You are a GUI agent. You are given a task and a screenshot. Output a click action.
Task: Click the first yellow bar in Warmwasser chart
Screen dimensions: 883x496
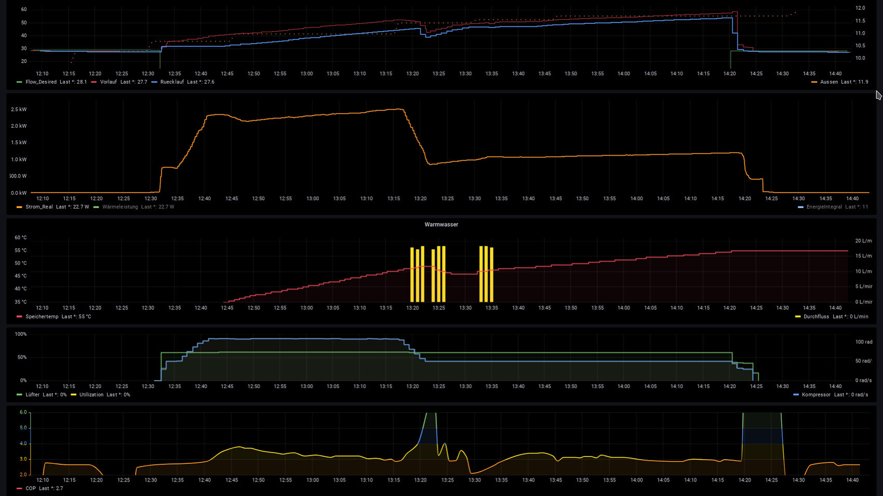click(412, 274)
